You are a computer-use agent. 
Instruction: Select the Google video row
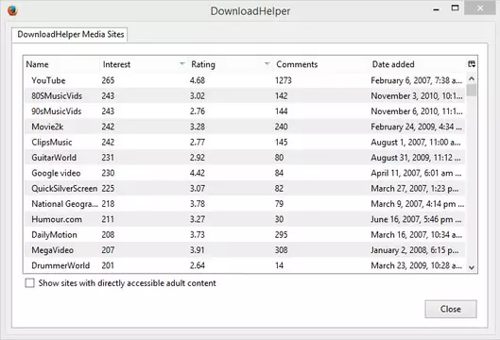[245, 173]
